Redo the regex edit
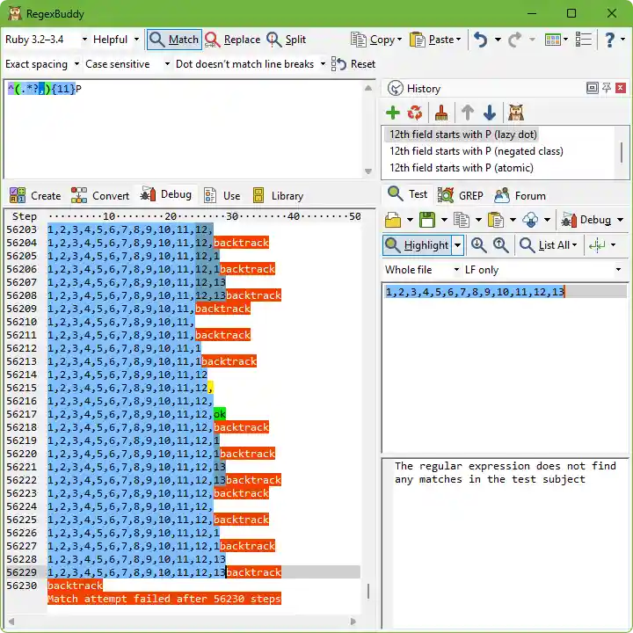 514,40
